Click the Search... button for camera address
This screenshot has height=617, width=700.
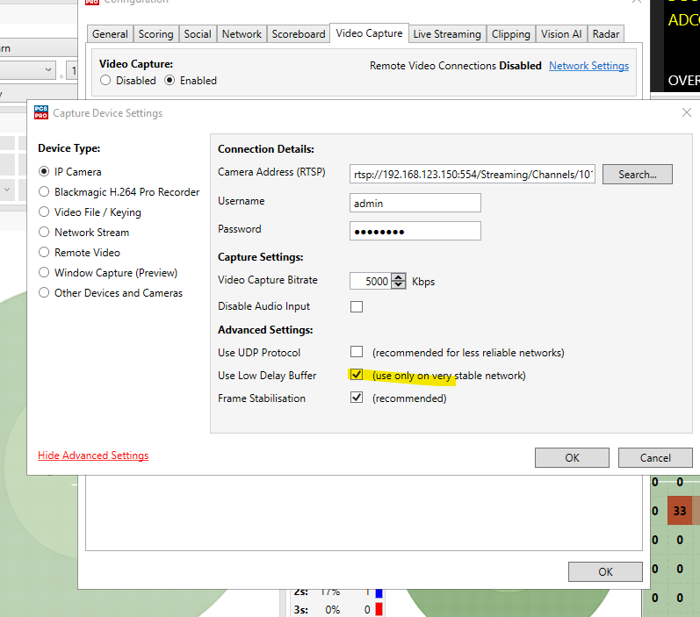(x=637, y=174)
